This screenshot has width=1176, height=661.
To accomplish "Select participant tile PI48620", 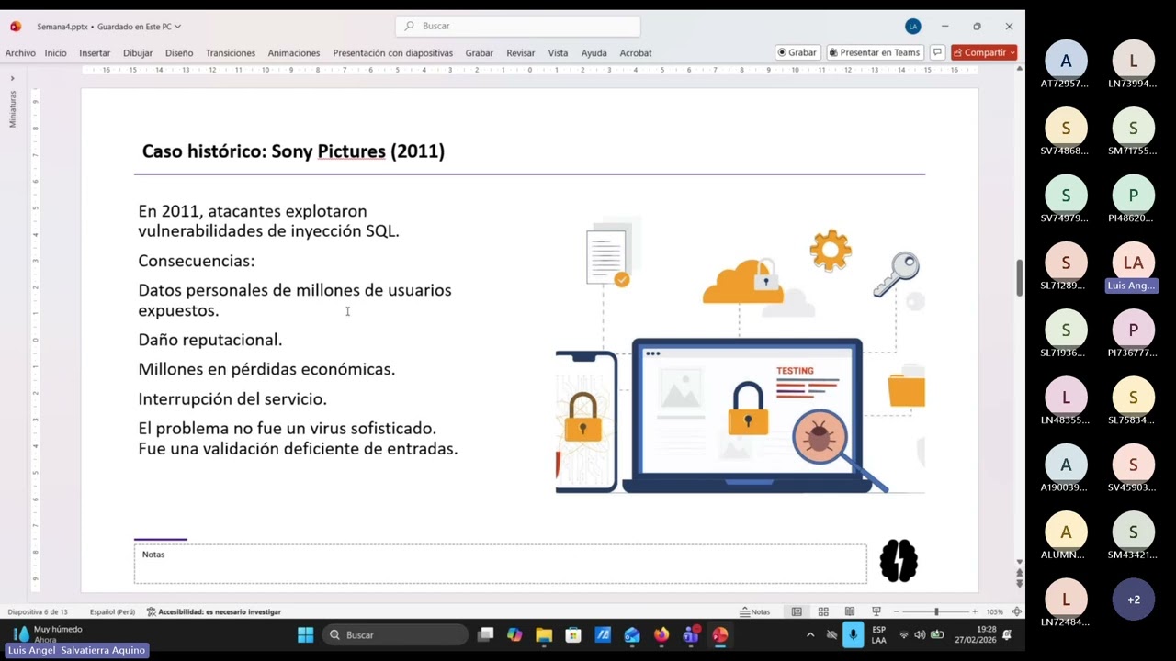I will click(x=1132, y=200).
